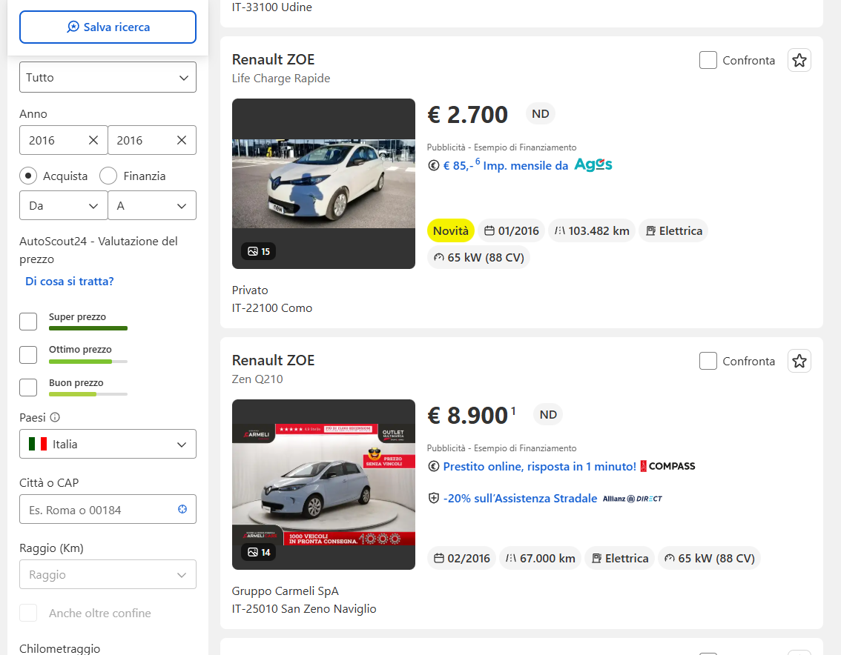Click the Paesi info icon

pyautogui.click(x=55, y=418)
